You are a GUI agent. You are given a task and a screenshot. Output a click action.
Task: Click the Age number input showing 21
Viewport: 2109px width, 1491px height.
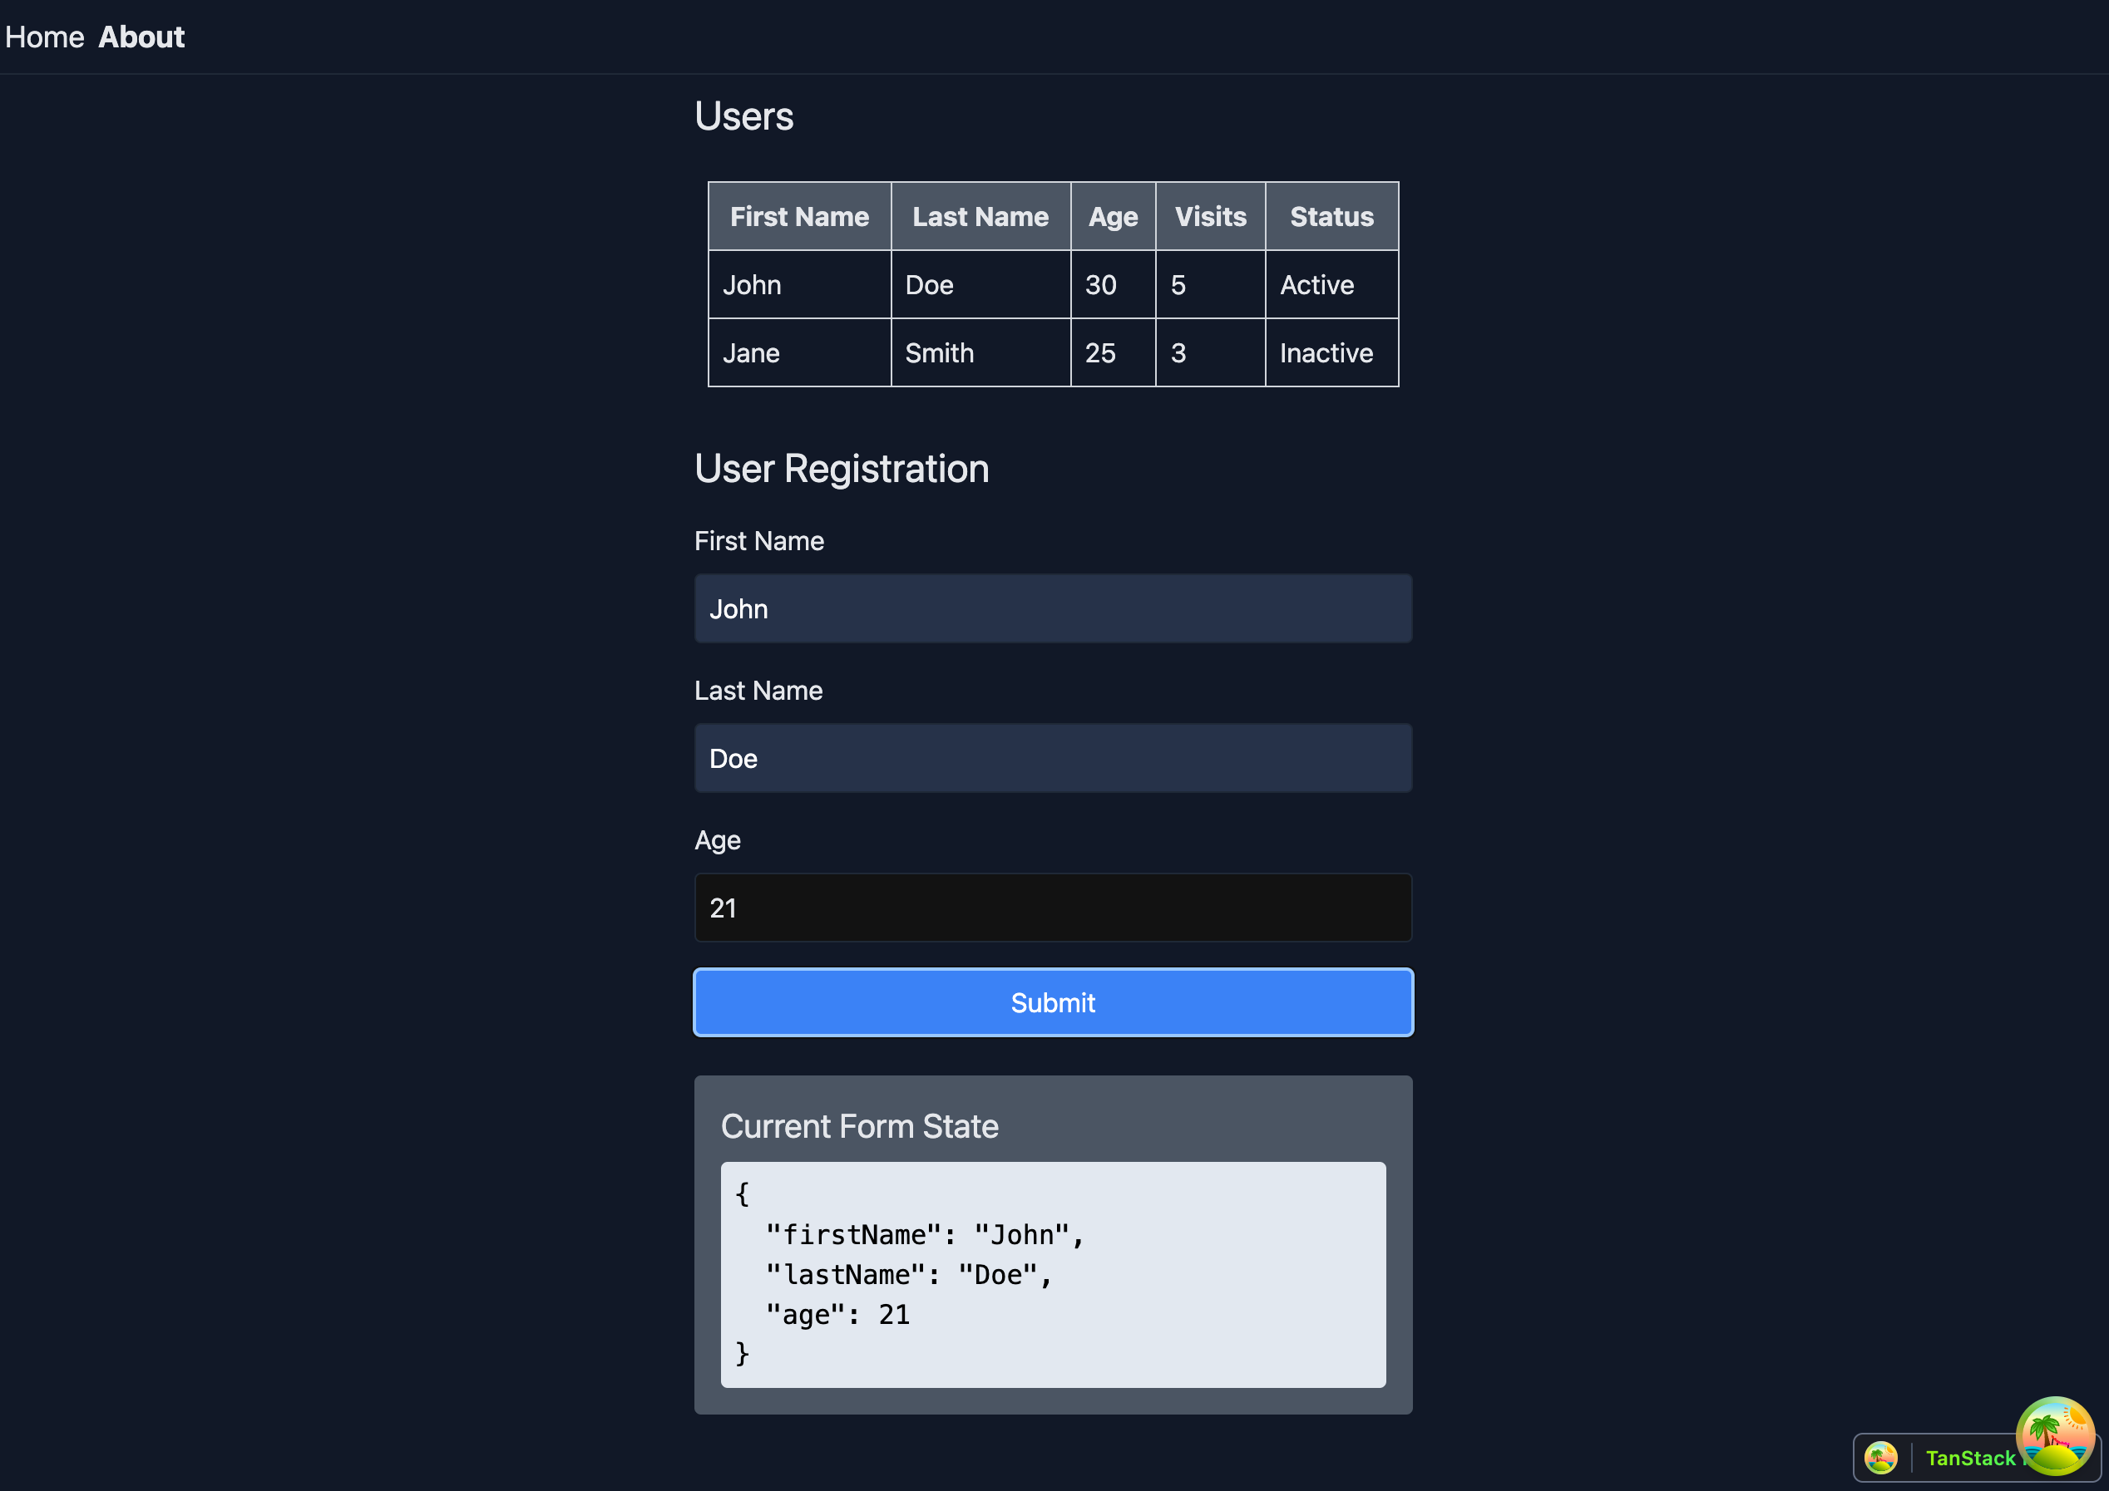point(1053,907)
